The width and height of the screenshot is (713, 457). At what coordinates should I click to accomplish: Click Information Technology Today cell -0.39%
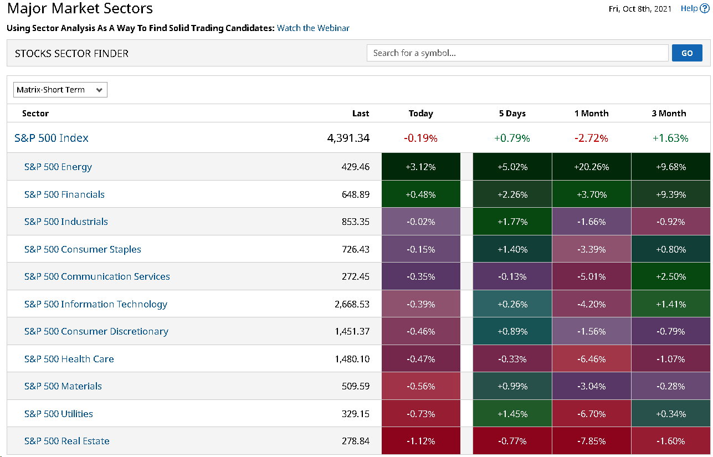[x=421, y=304]
